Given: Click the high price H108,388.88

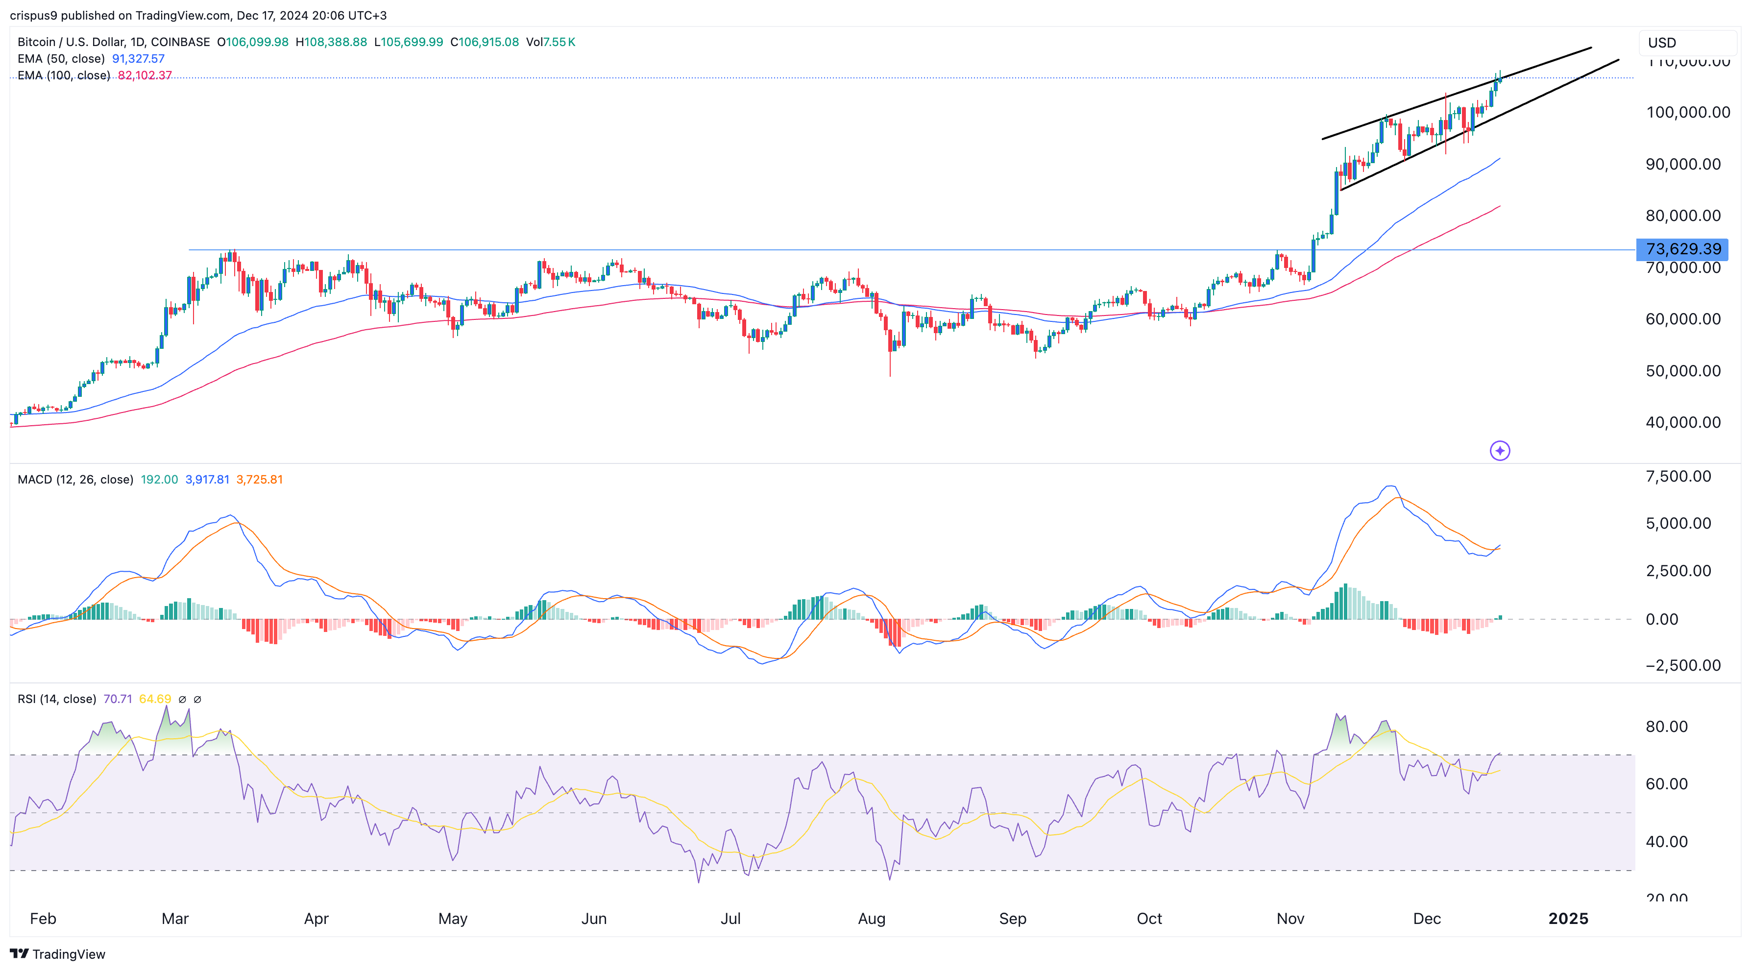Looking at the screenshot, I should click(x=331, y=42).
